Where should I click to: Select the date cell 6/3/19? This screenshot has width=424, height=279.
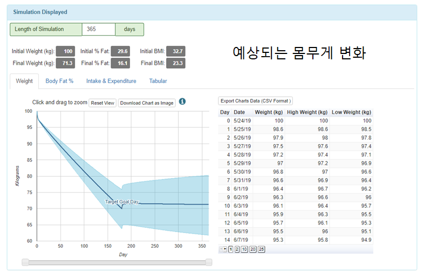[241, 206]
